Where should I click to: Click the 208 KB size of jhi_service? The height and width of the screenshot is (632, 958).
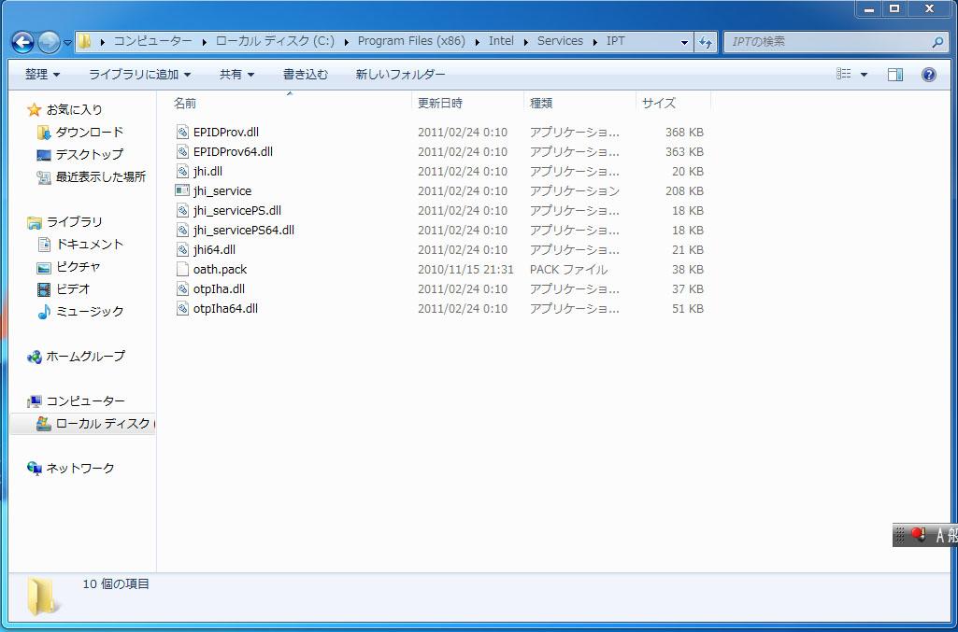pyautogui.click(x=684, y=191)
